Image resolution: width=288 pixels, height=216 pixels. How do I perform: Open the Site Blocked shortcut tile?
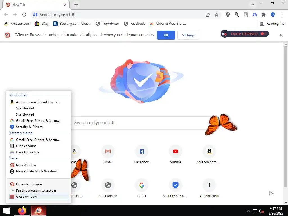[108, 188]
